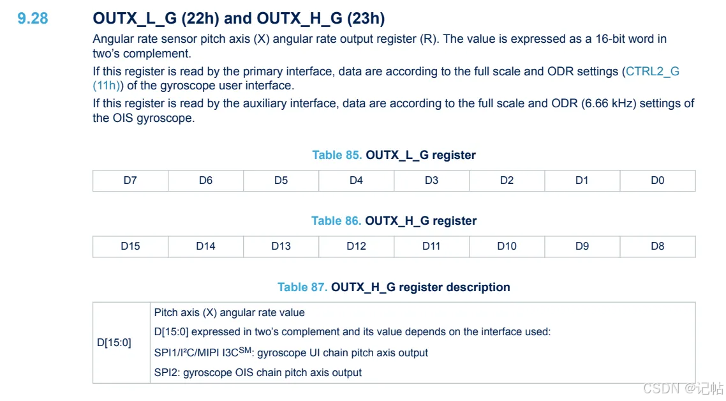Click the SPI2 gyroscope OIS chain line
726x401 pixels.
(258, 372)
